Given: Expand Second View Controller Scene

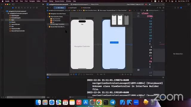Looking at the screenshot, I should tap(48, 27).
